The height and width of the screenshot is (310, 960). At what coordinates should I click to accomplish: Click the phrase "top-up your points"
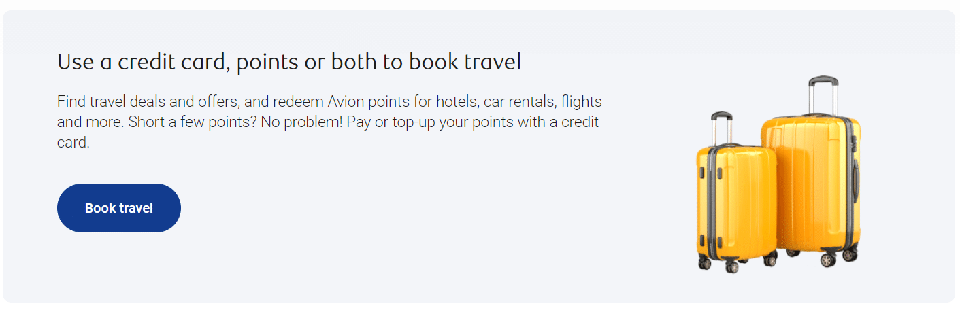[x=410, y=124]
